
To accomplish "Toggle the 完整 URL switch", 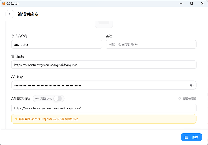I will click(x=58, y=99).
